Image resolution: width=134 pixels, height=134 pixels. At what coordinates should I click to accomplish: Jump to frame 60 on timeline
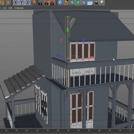point(99,130)
